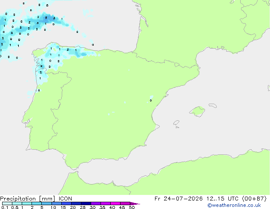
Task: Click the '35' legend scale label
Action: tap(102, 207)
